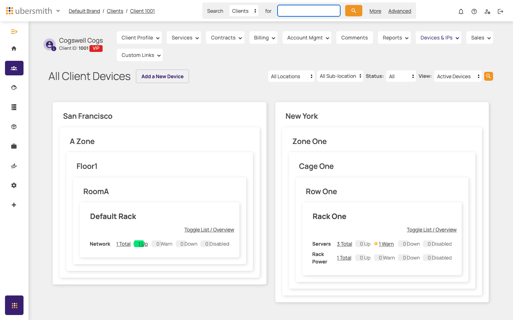Open the Services menu
The height and width of the screenshot is (320, 513).
(184, 38)
